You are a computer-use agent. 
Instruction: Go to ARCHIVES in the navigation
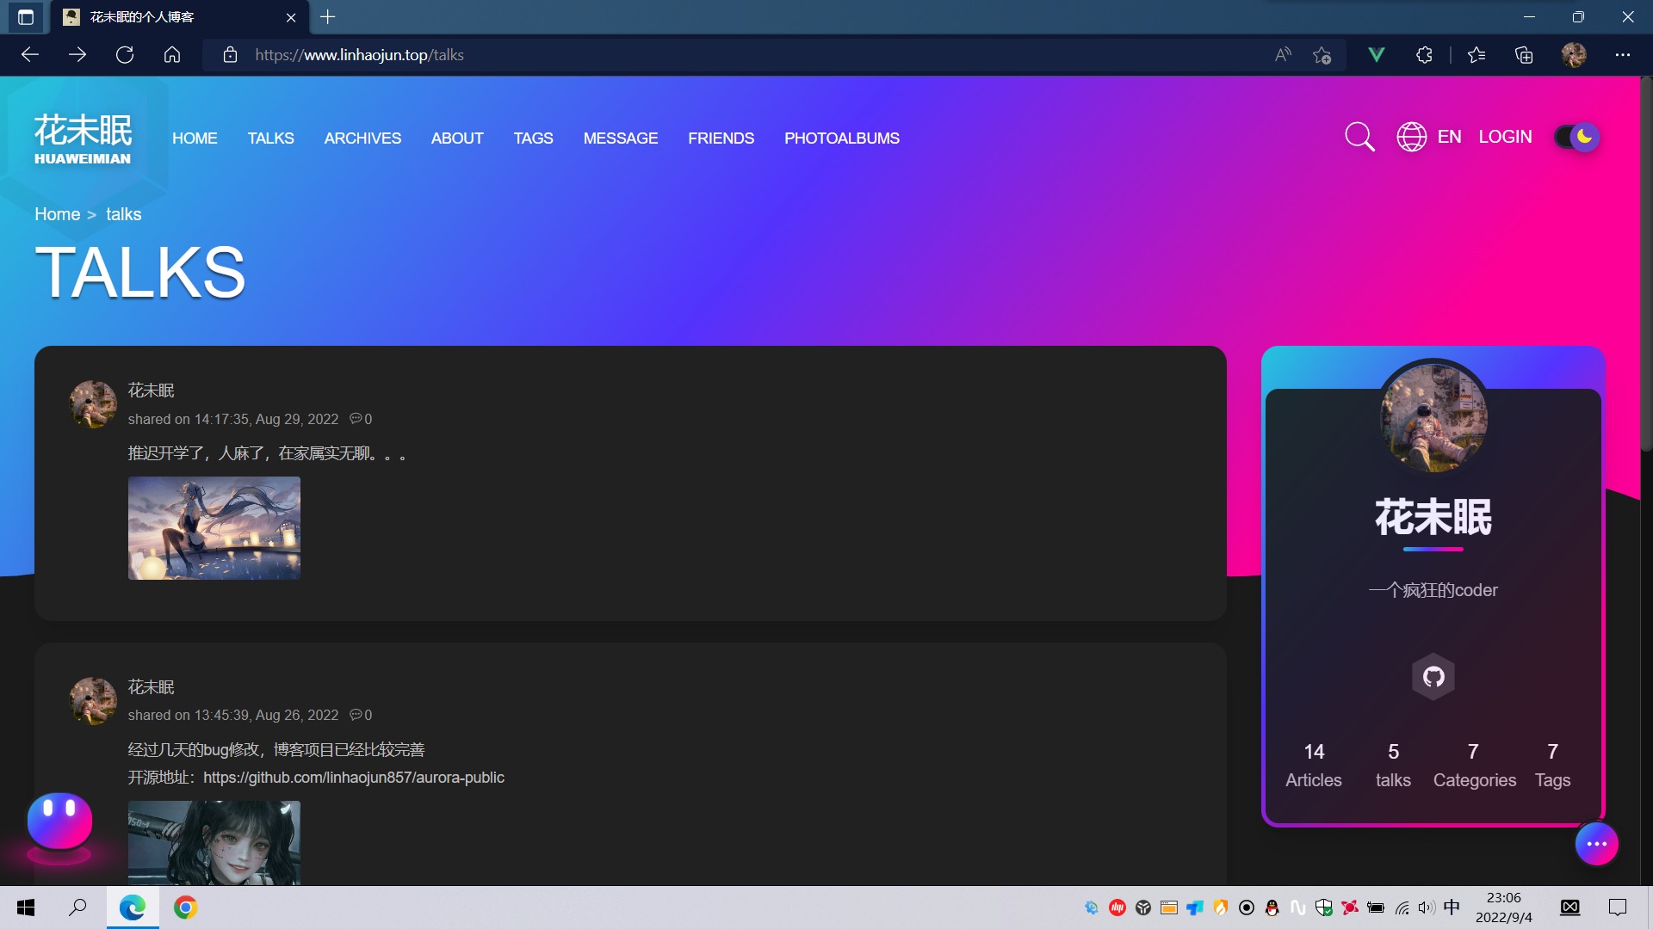(x=362, y=138)
